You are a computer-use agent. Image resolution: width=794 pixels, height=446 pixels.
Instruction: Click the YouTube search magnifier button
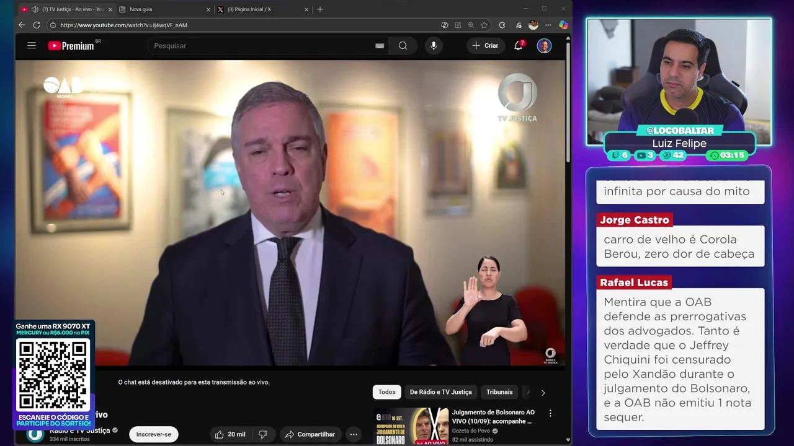point(403,46)
